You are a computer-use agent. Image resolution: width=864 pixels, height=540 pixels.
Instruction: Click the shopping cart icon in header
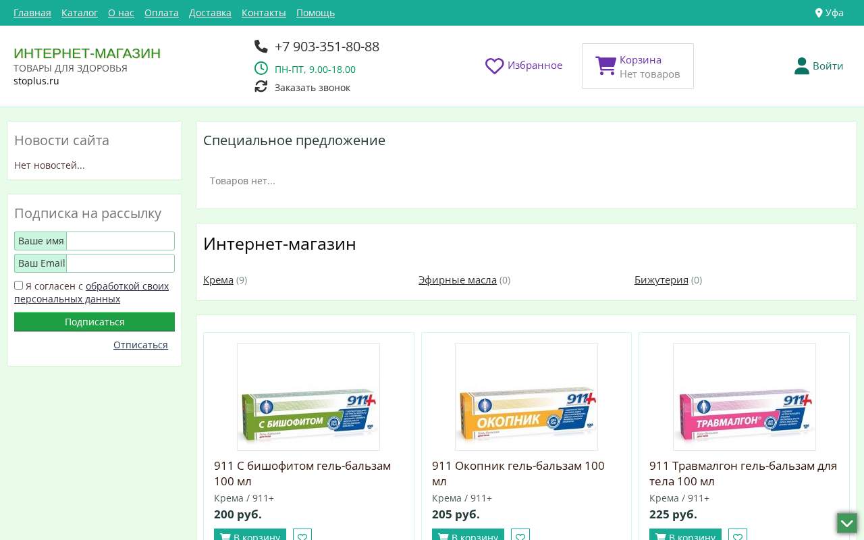[x=605, y=65]
